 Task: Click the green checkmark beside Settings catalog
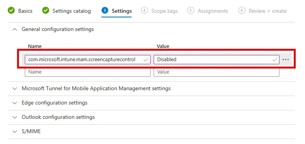pyautogui.click(x=46, y=10)
